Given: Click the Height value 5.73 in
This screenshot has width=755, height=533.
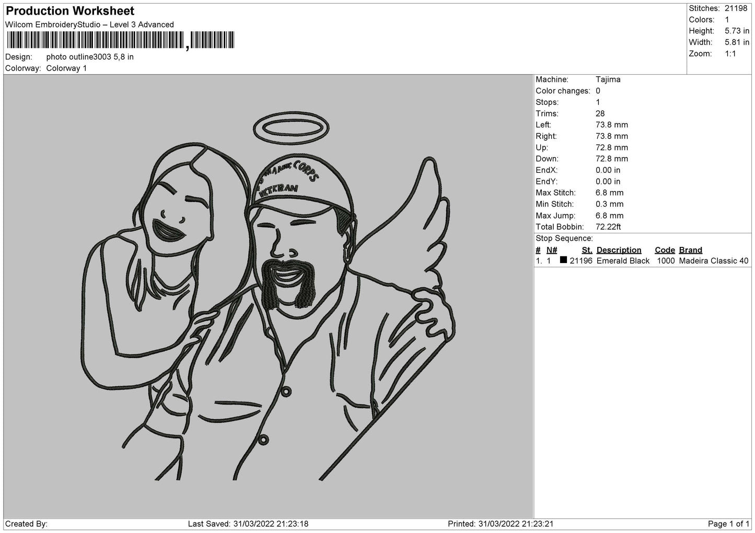Looking at the screenshot, I should [737, 31].
